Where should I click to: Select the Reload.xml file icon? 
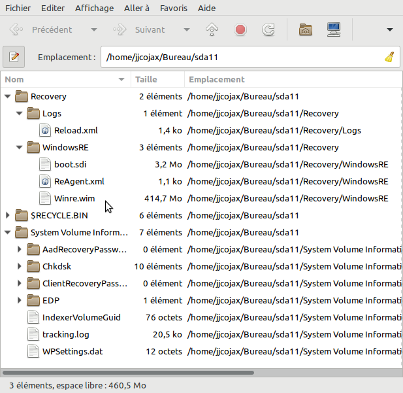pyautogui.click(x=45, y=130)
